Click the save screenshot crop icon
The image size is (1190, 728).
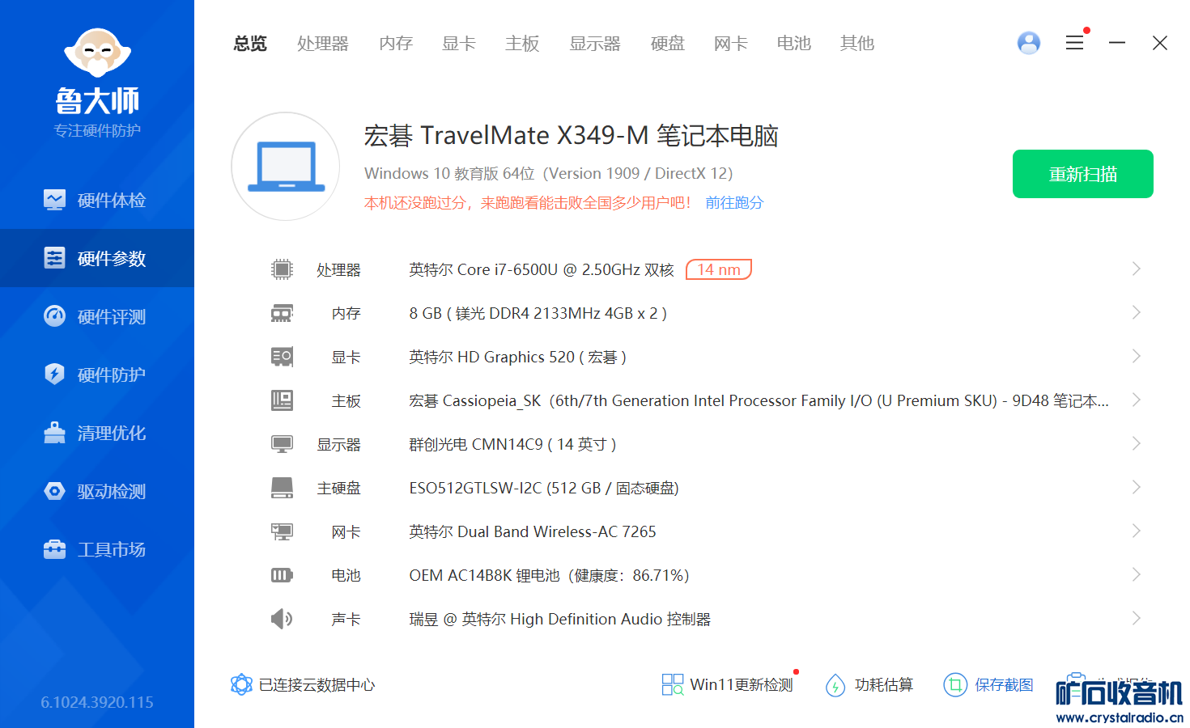pos(955,685)
